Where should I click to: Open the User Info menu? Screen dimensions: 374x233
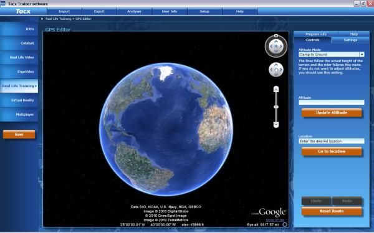tap(170, 11)
